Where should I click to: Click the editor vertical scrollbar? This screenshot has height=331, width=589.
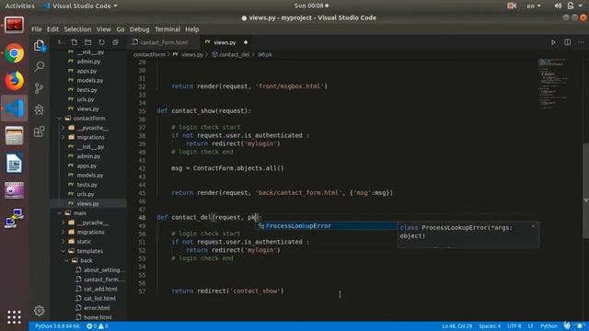pyautogui.click(x=585, y=190)
